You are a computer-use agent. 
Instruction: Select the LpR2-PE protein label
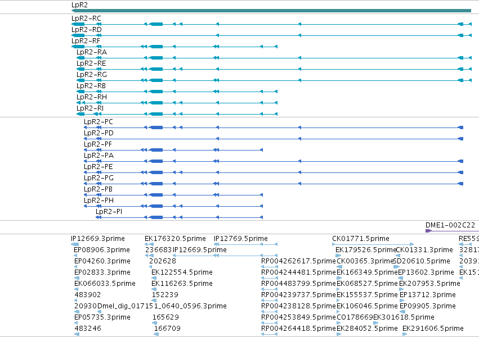click(x=99, y=167)
